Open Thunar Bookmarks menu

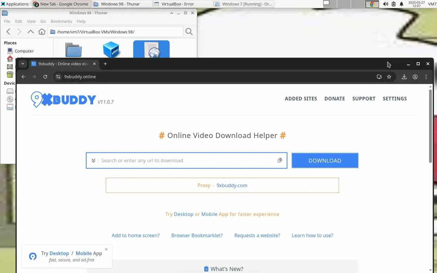point(61,21)
